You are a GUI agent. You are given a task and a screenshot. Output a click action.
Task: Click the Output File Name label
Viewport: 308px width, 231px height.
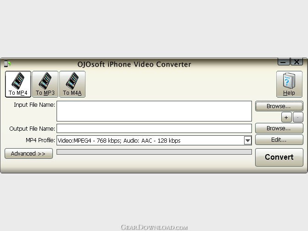pos(32,128)
